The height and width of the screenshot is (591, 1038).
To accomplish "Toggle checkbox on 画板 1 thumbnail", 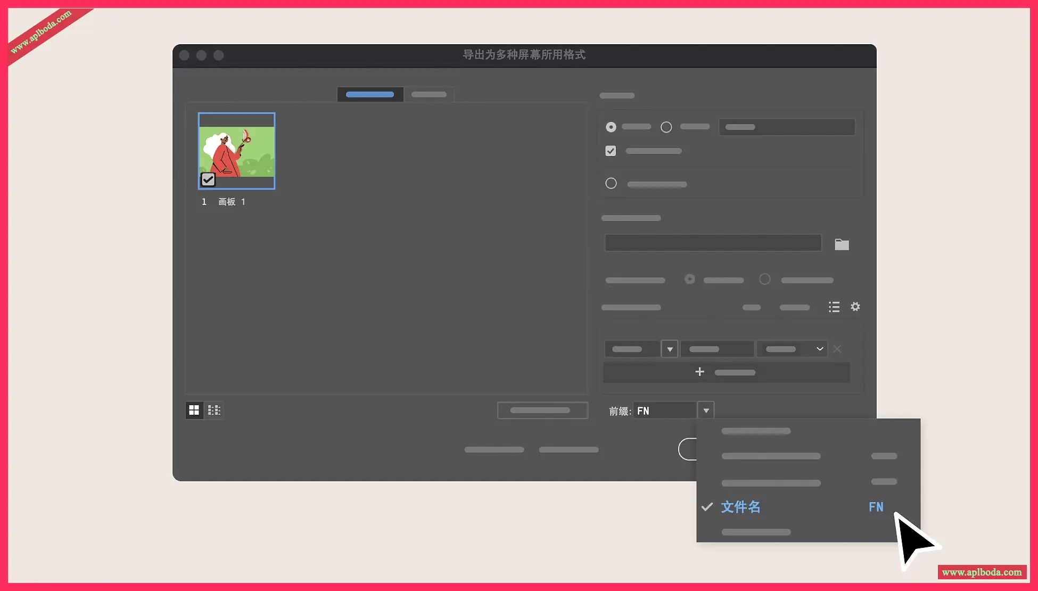I will tap(208, 179).
